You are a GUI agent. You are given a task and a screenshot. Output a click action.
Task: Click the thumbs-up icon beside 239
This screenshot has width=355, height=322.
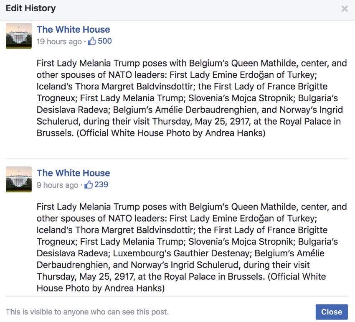[x=89, y=185]
